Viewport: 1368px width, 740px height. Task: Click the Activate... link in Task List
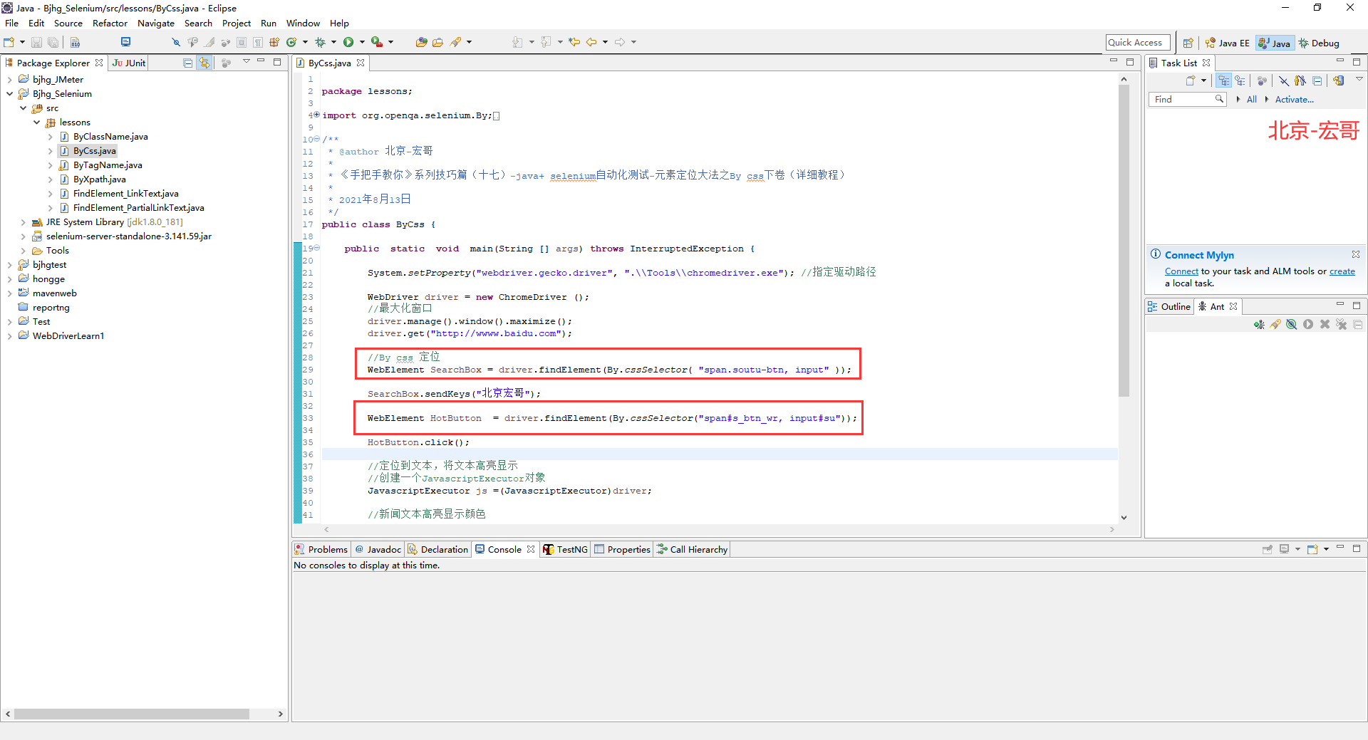point(1295,100)
